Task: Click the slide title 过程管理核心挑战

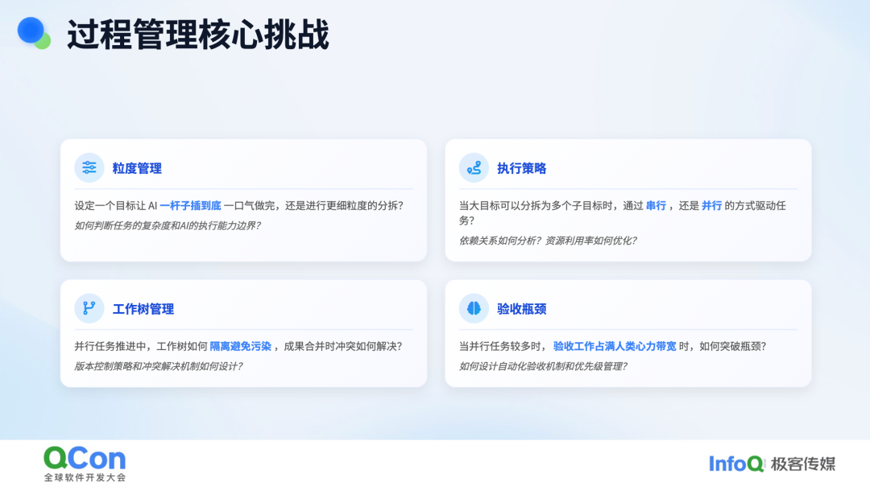Action: (x=197, y=35)
